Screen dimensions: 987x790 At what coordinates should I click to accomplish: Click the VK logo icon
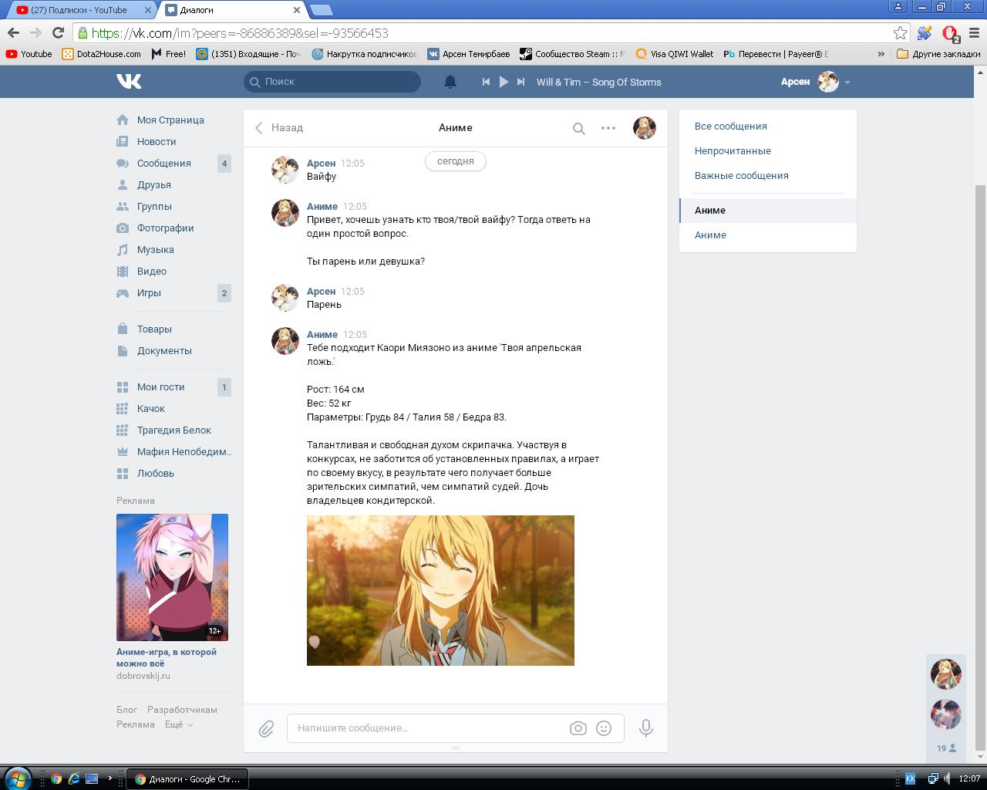(129, 81)
